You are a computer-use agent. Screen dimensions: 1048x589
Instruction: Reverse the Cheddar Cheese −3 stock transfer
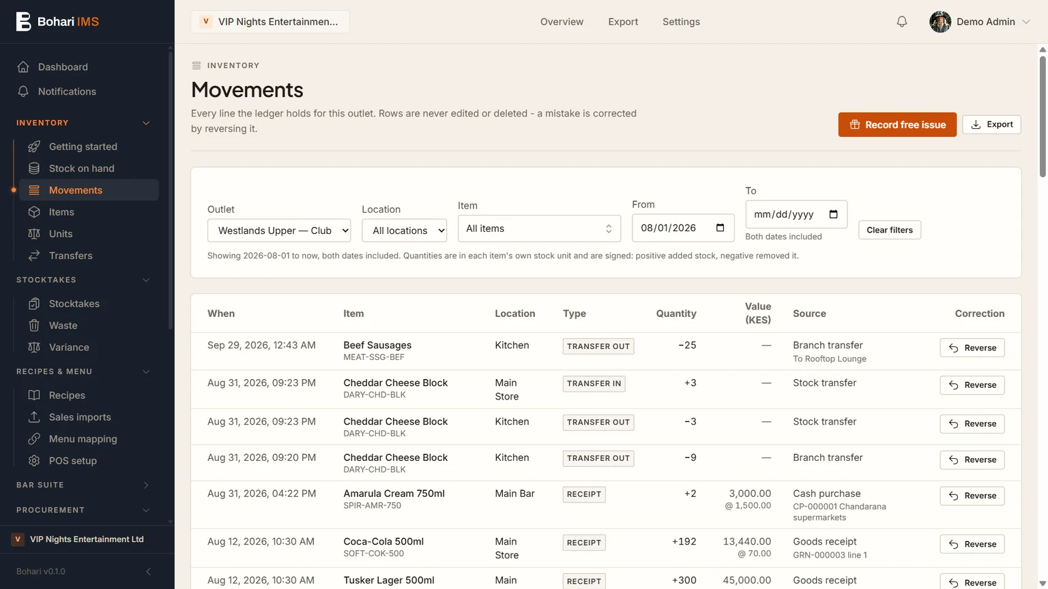[x=972, y=424]
